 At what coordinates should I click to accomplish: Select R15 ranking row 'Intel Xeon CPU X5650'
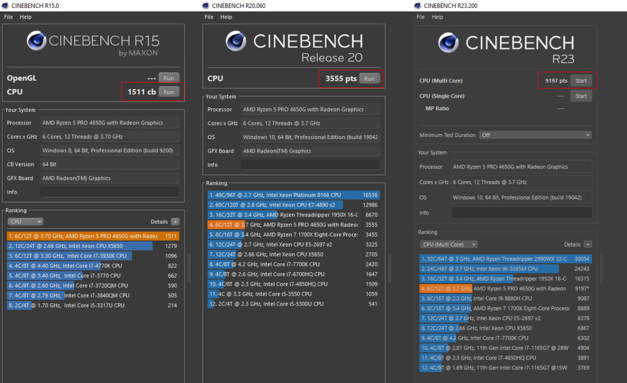93,246
